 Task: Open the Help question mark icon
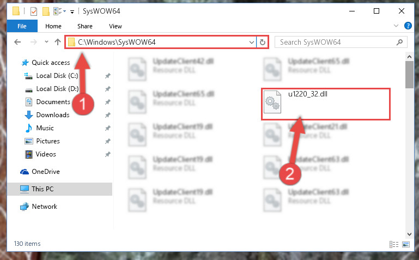pyautogui.click(x=408, y=26)
